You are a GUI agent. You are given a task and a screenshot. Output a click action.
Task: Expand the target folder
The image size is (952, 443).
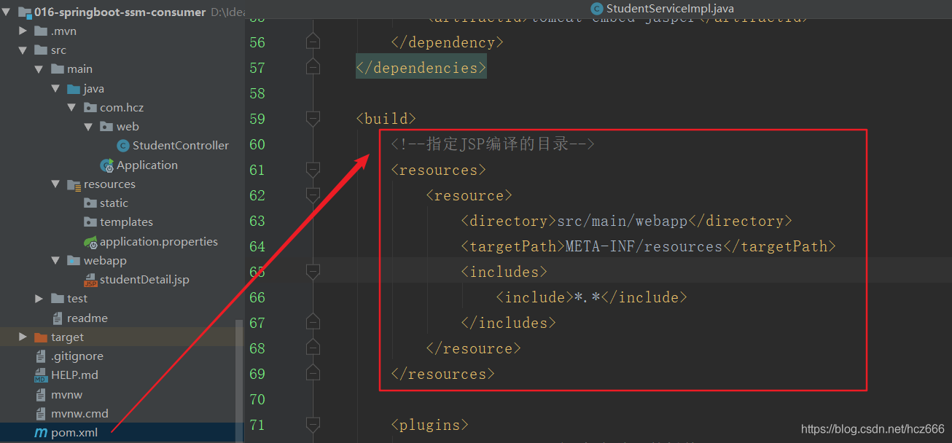pos(23,337)
